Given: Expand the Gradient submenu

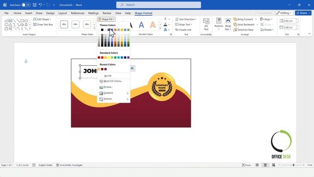Looking at the screenshot, I should [114, 93].
